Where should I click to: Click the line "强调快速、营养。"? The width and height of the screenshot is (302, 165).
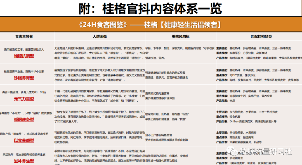pos(155,58)
